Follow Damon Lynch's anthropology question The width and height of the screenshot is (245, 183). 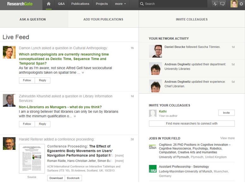(27, 80)
